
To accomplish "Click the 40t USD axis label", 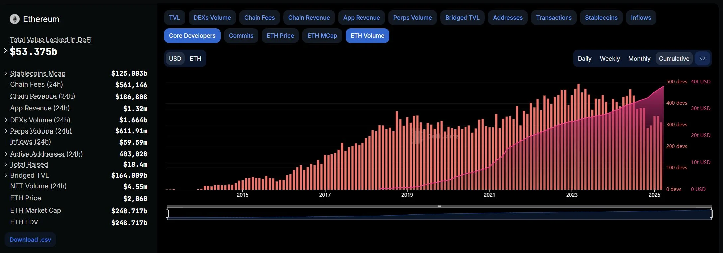I will point(701,81).
